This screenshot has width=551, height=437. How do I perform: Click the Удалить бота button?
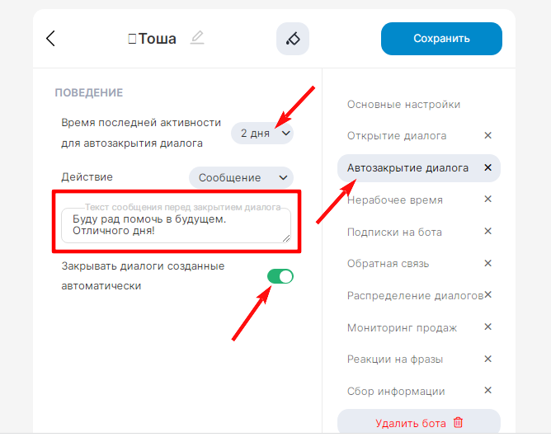419,423
